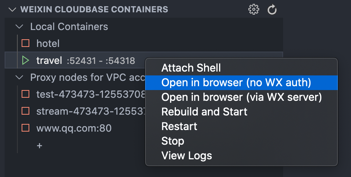Select the www.qq.com:80 proxy node
This screenshot has height=177, width=351.
click(74, 128)
